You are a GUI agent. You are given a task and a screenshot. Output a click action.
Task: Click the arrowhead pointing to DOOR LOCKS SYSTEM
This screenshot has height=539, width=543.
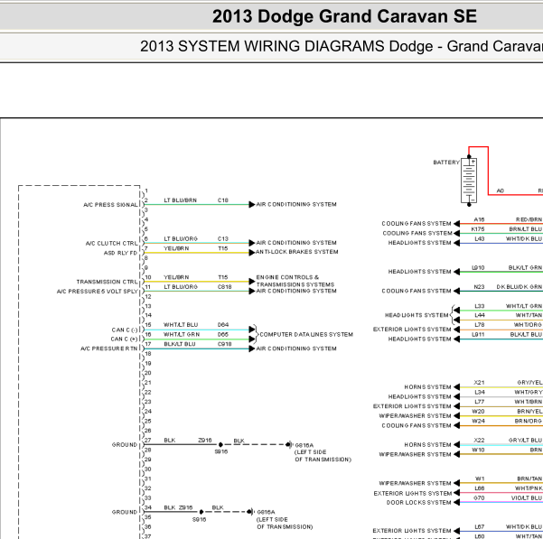[456, 502]
